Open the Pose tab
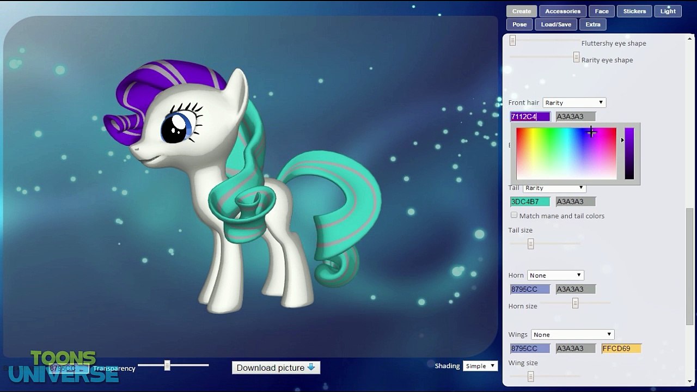Screen dimensions: 697x392 [519, 24]
